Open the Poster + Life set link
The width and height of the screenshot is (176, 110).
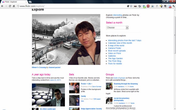[x=86, y=84]
